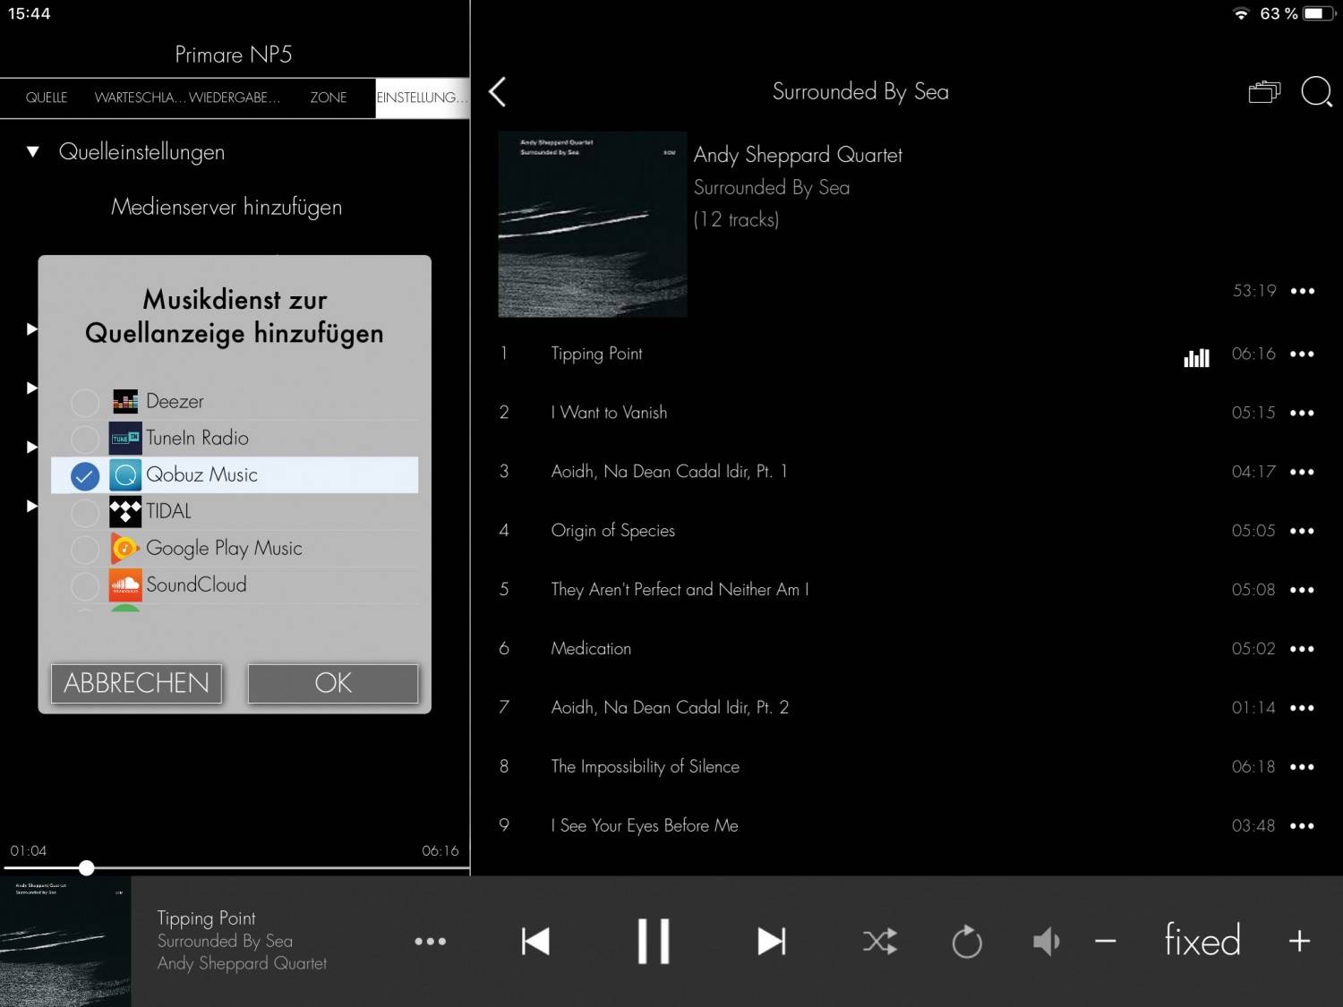Play track Origin of Species
The height and width of the screenshot is (1007, 1343).
pos(613,531)
